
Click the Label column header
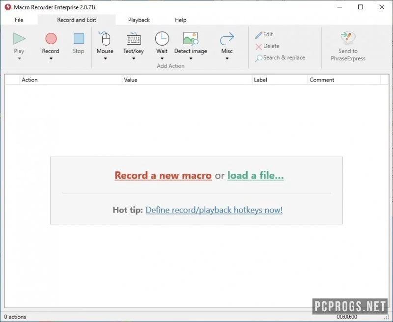click(280, 80)
